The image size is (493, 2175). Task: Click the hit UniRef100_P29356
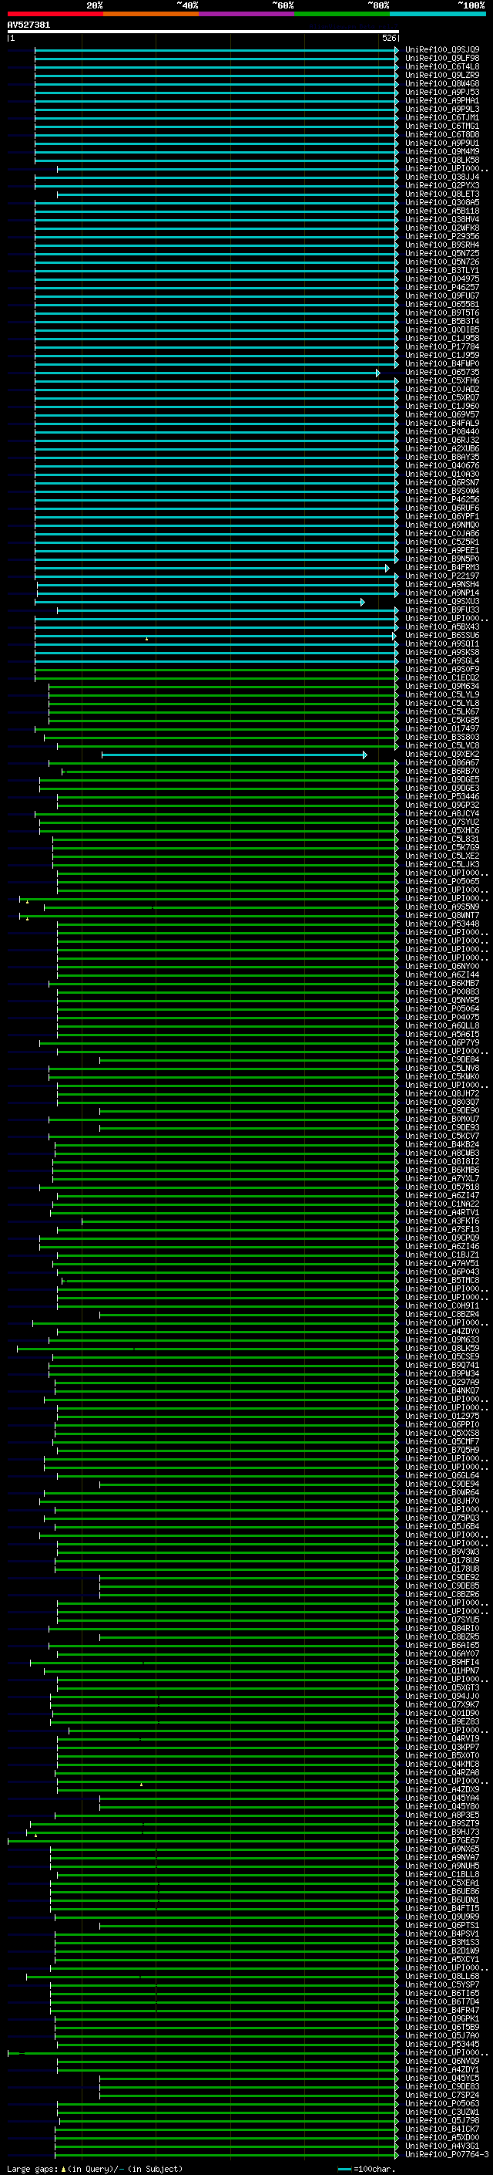442,236
